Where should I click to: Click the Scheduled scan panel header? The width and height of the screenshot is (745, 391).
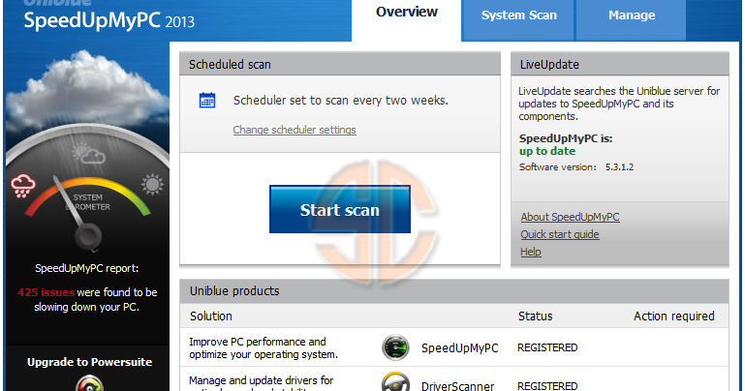(340, 64)
